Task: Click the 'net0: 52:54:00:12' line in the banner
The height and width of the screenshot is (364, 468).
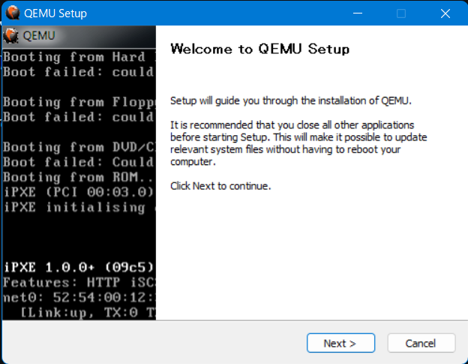Action: [78, 297]
